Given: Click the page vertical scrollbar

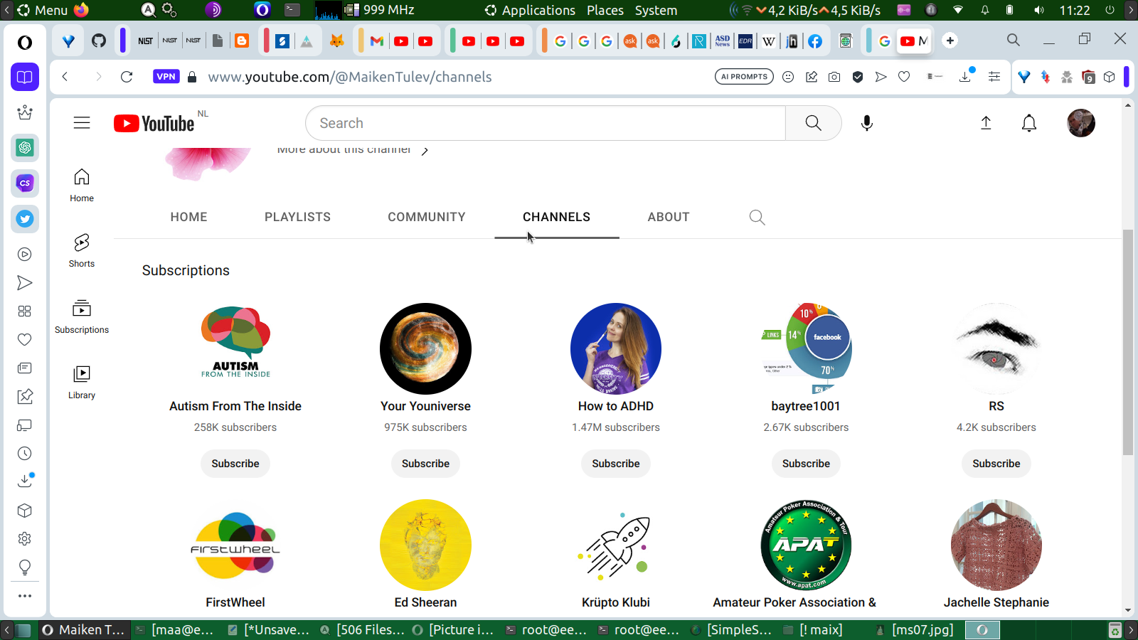Looking at the screenshot, I should pos(1128,341).
